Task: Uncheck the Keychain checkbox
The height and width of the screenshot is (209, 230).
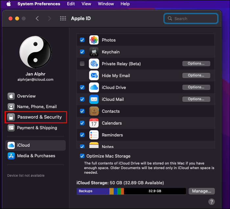Action: [x=82, y=52]
